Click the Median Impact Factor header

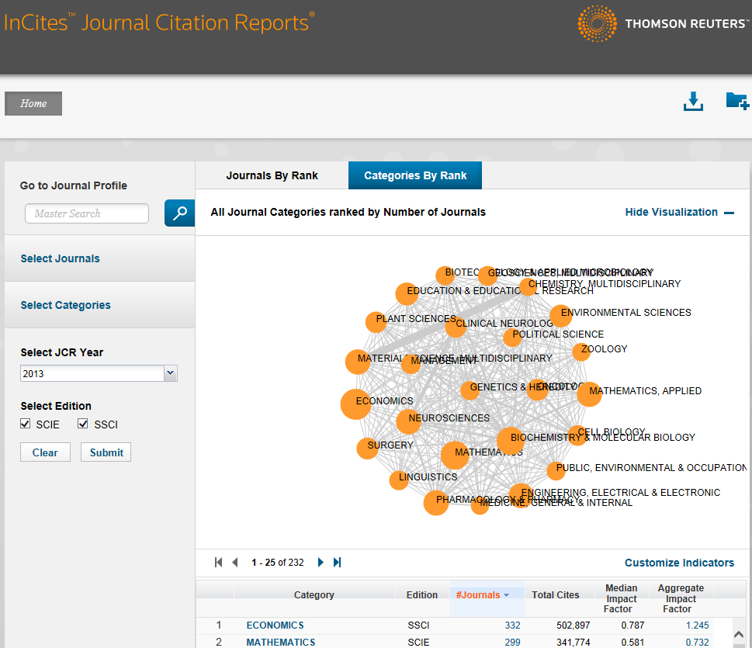point(621,598)
